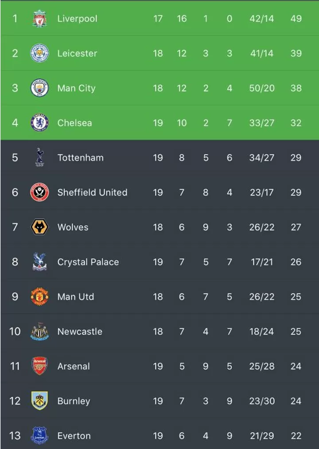The width and height of the screenshot is (319, 449).
Task: Click the Liverpool club crest
Action: coord(39,19)
